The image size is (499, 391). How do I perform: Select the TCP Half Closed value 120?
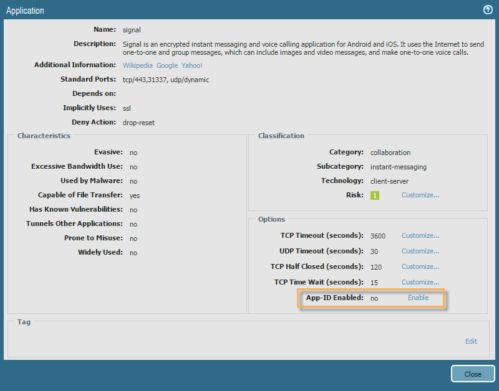coord(376,267)
